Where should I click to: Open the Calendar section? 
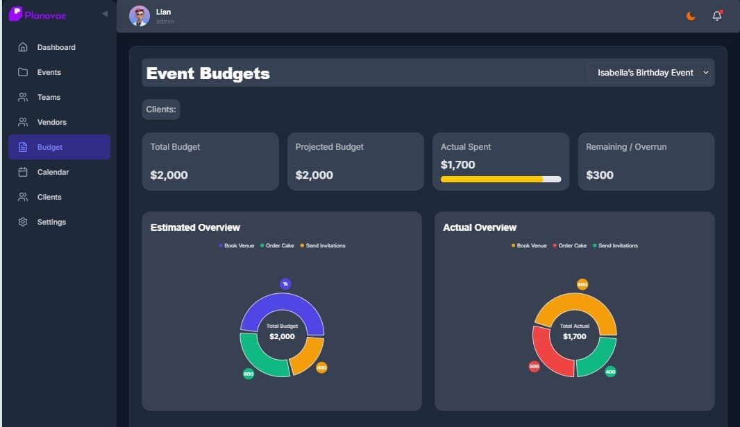[24, 172]
